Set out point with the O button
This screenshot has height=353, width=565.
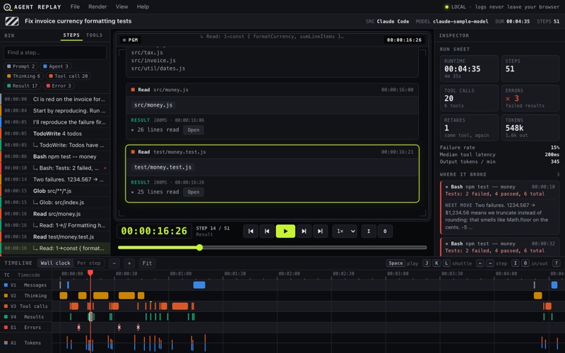point(385,232)
